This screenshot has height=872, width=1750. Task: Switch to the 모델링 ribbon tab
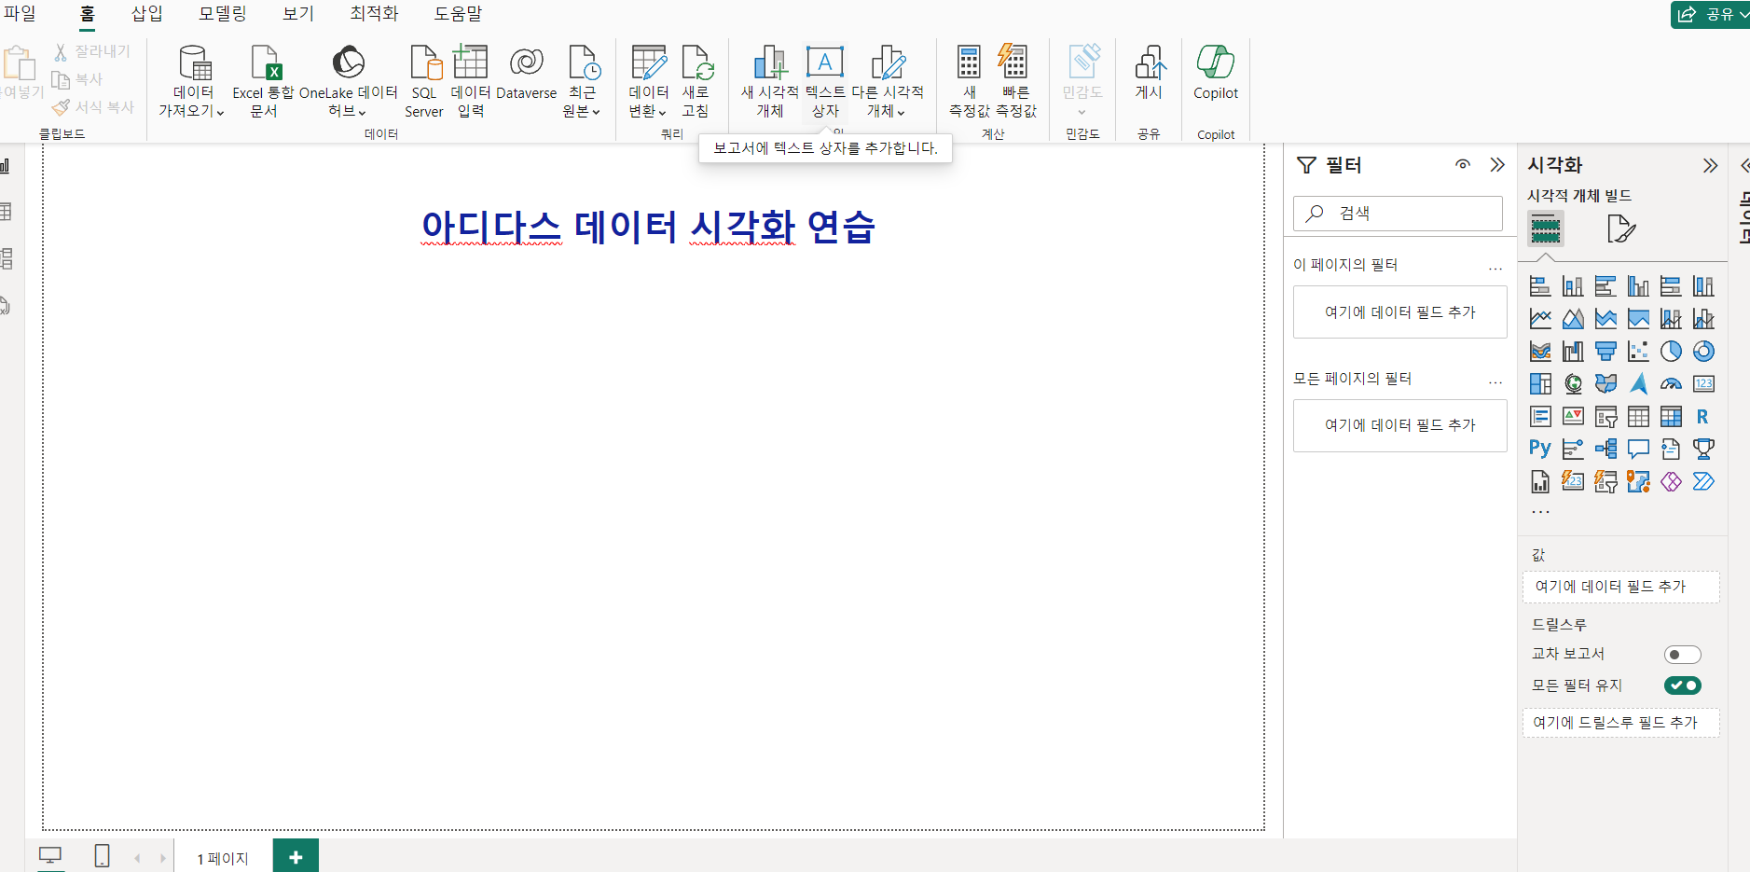223,14
